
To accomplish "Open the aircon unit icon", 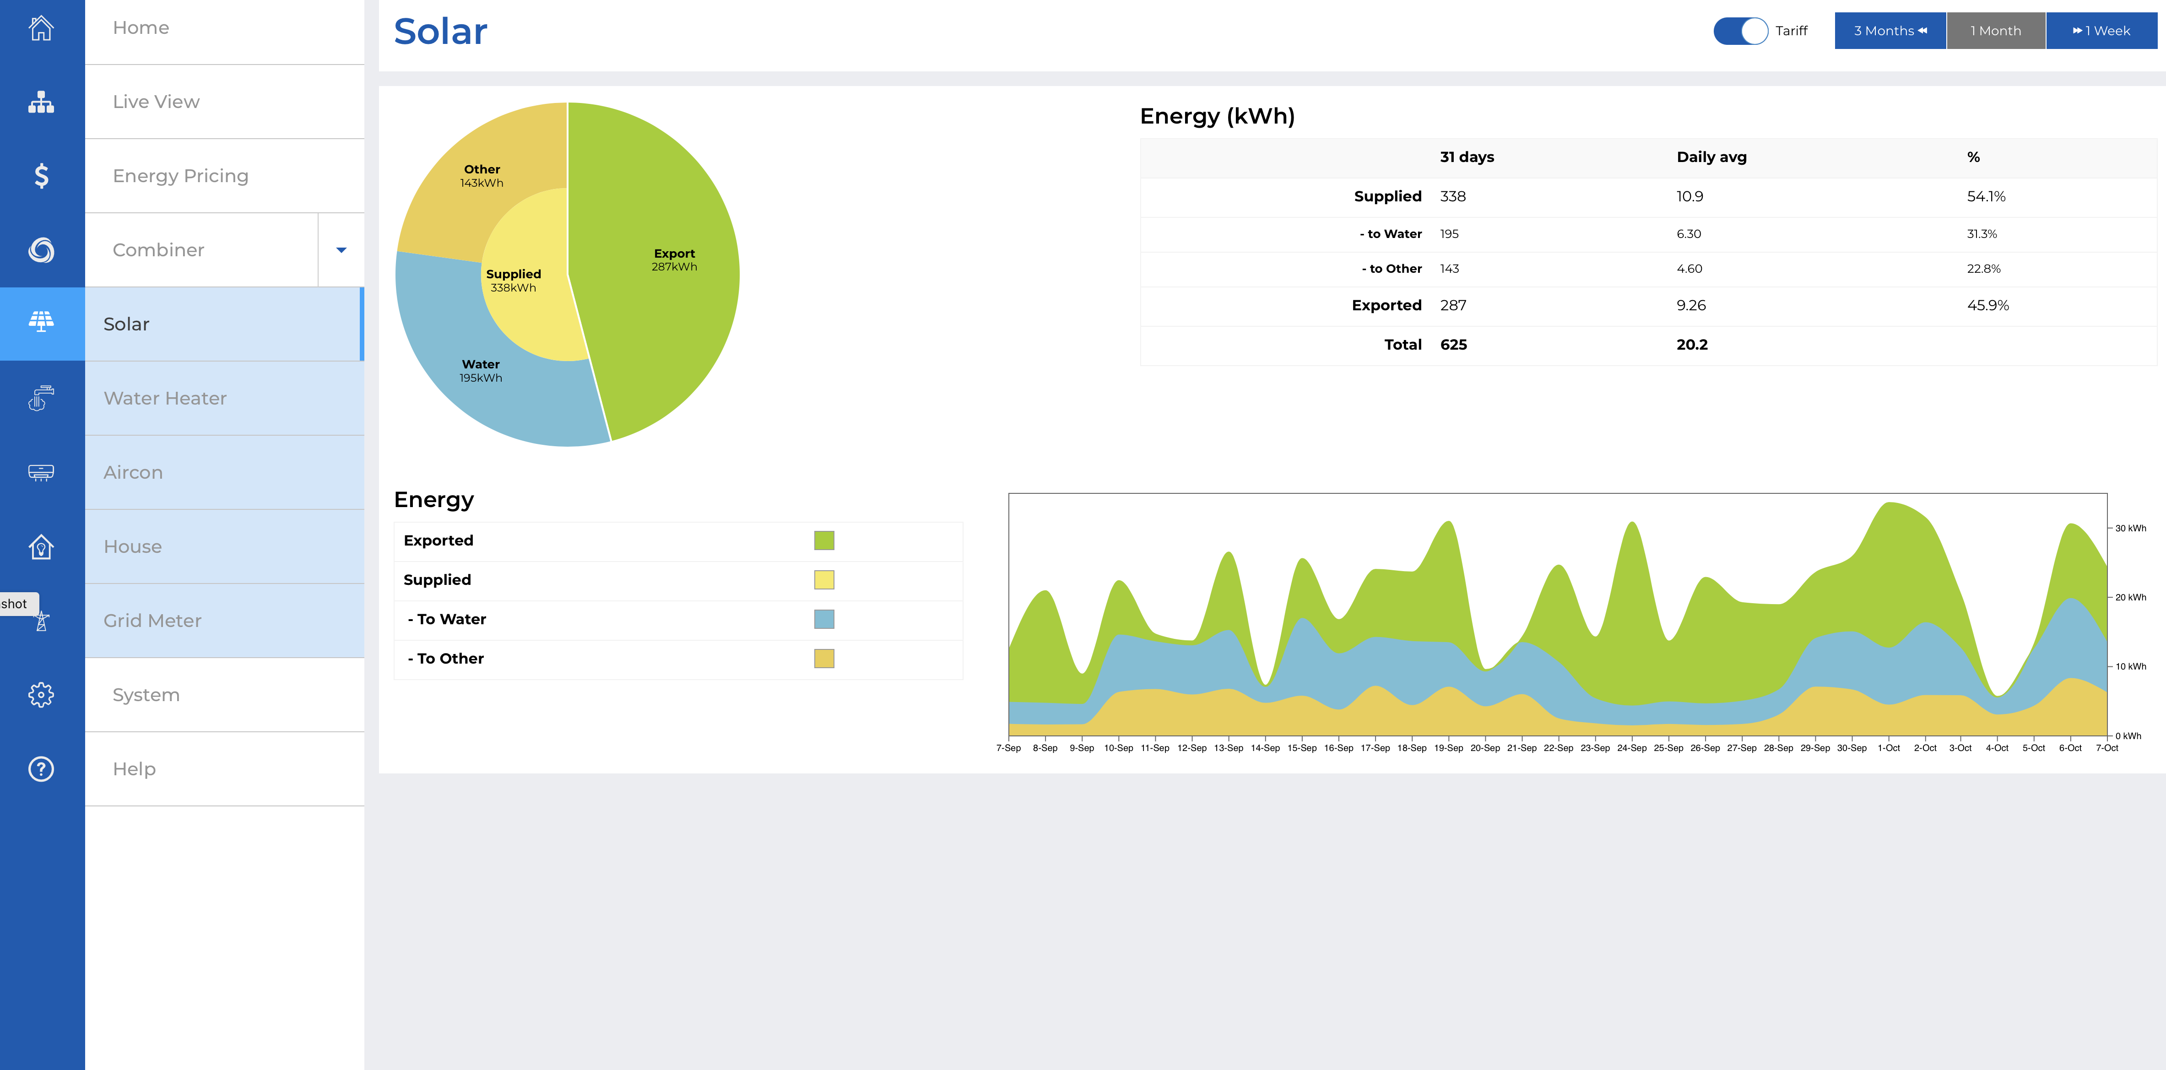I will pyautogui.click(x=41, y=472).
